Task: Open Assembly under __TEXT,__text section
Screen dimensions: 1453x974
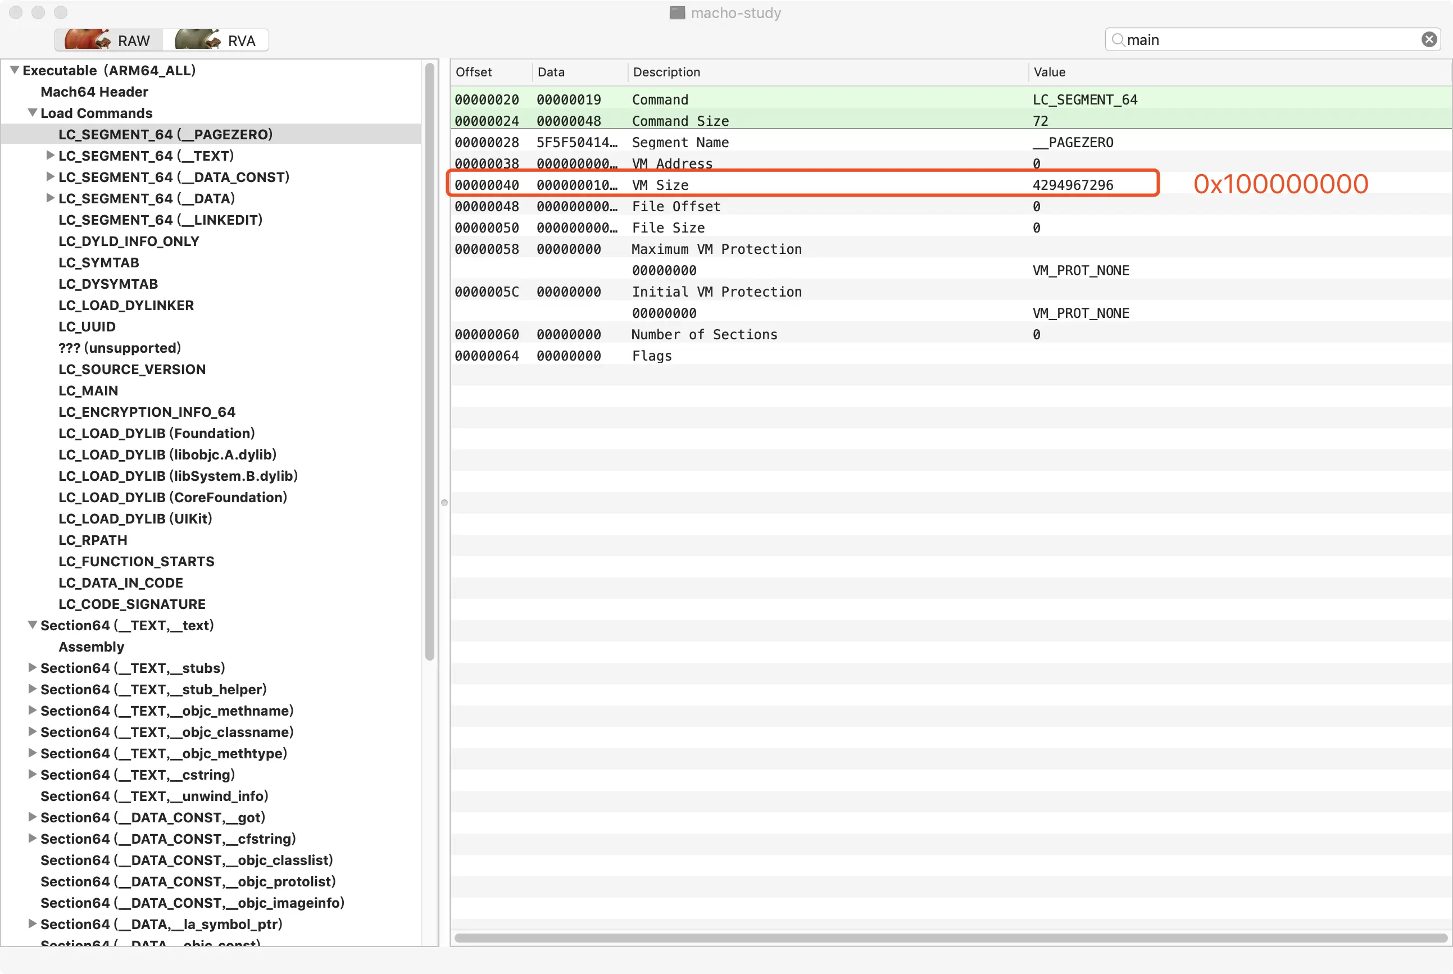Action: coord(92,647)
